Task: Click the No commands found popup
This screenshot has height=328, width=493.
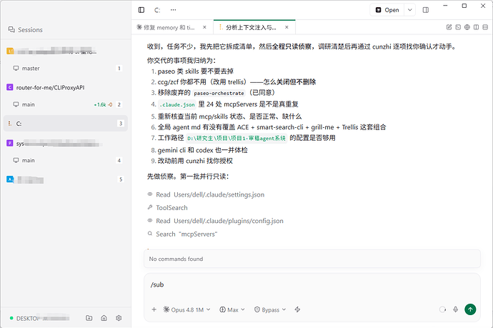Action: pyautogui.click(x=312, y=259)
